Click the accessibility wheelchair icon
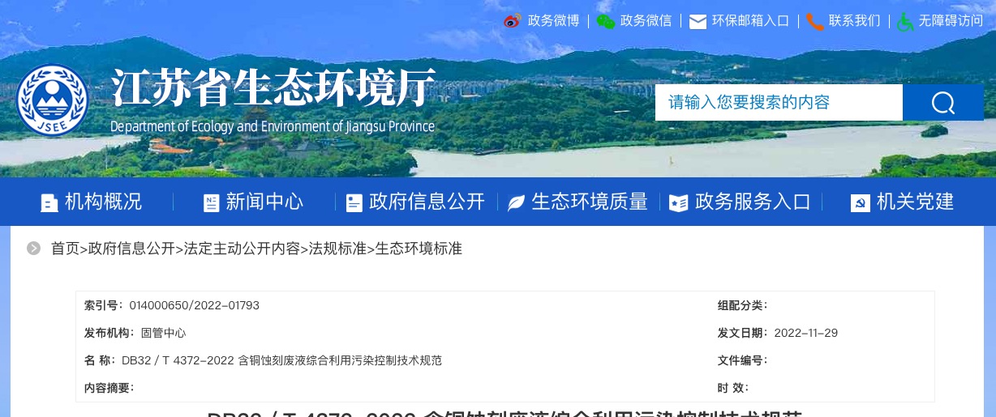 tap(905, 22)
